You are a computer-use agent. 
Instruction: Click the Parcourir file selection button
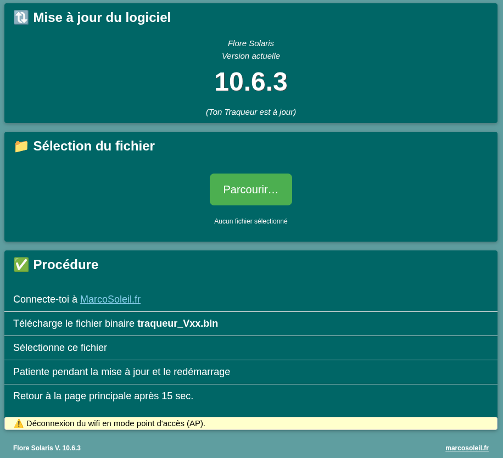pyautogui.click(x=250, y=189)
